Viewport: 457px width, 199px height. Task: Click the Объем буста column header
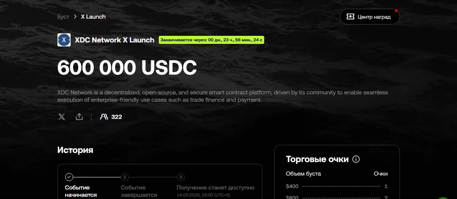click(304, 174)
